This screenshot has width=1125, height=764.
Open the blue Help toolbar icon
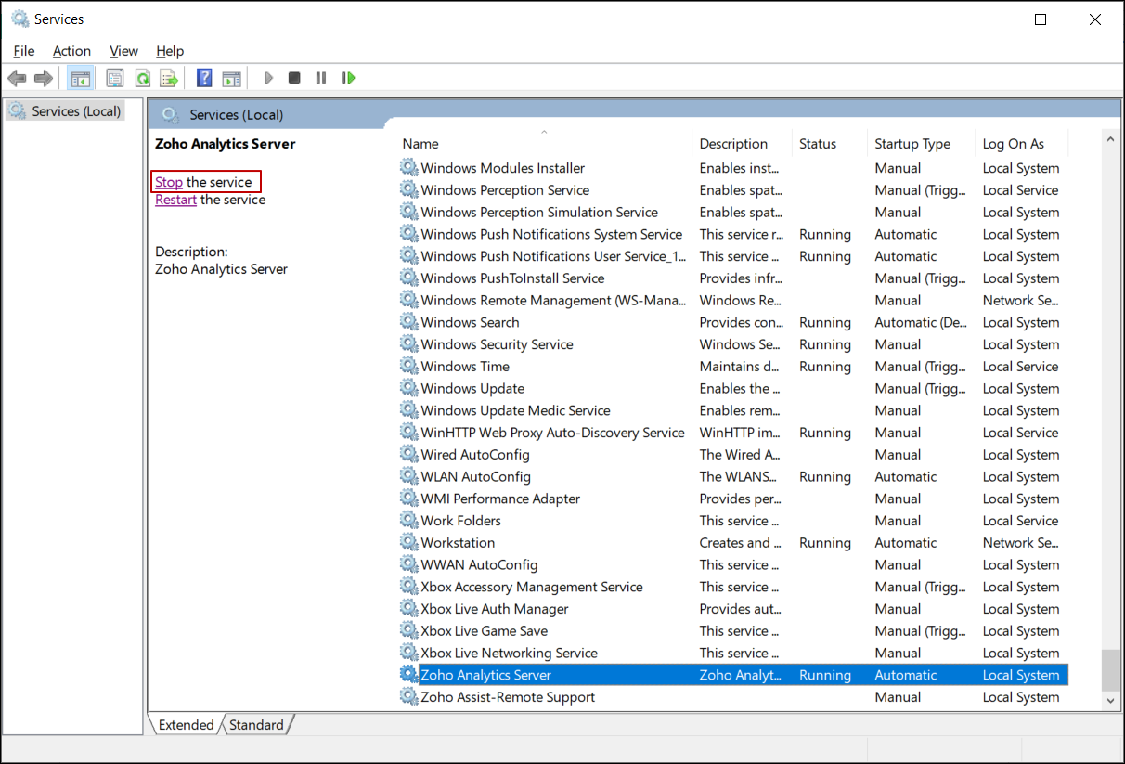click(x=204, y=78)
